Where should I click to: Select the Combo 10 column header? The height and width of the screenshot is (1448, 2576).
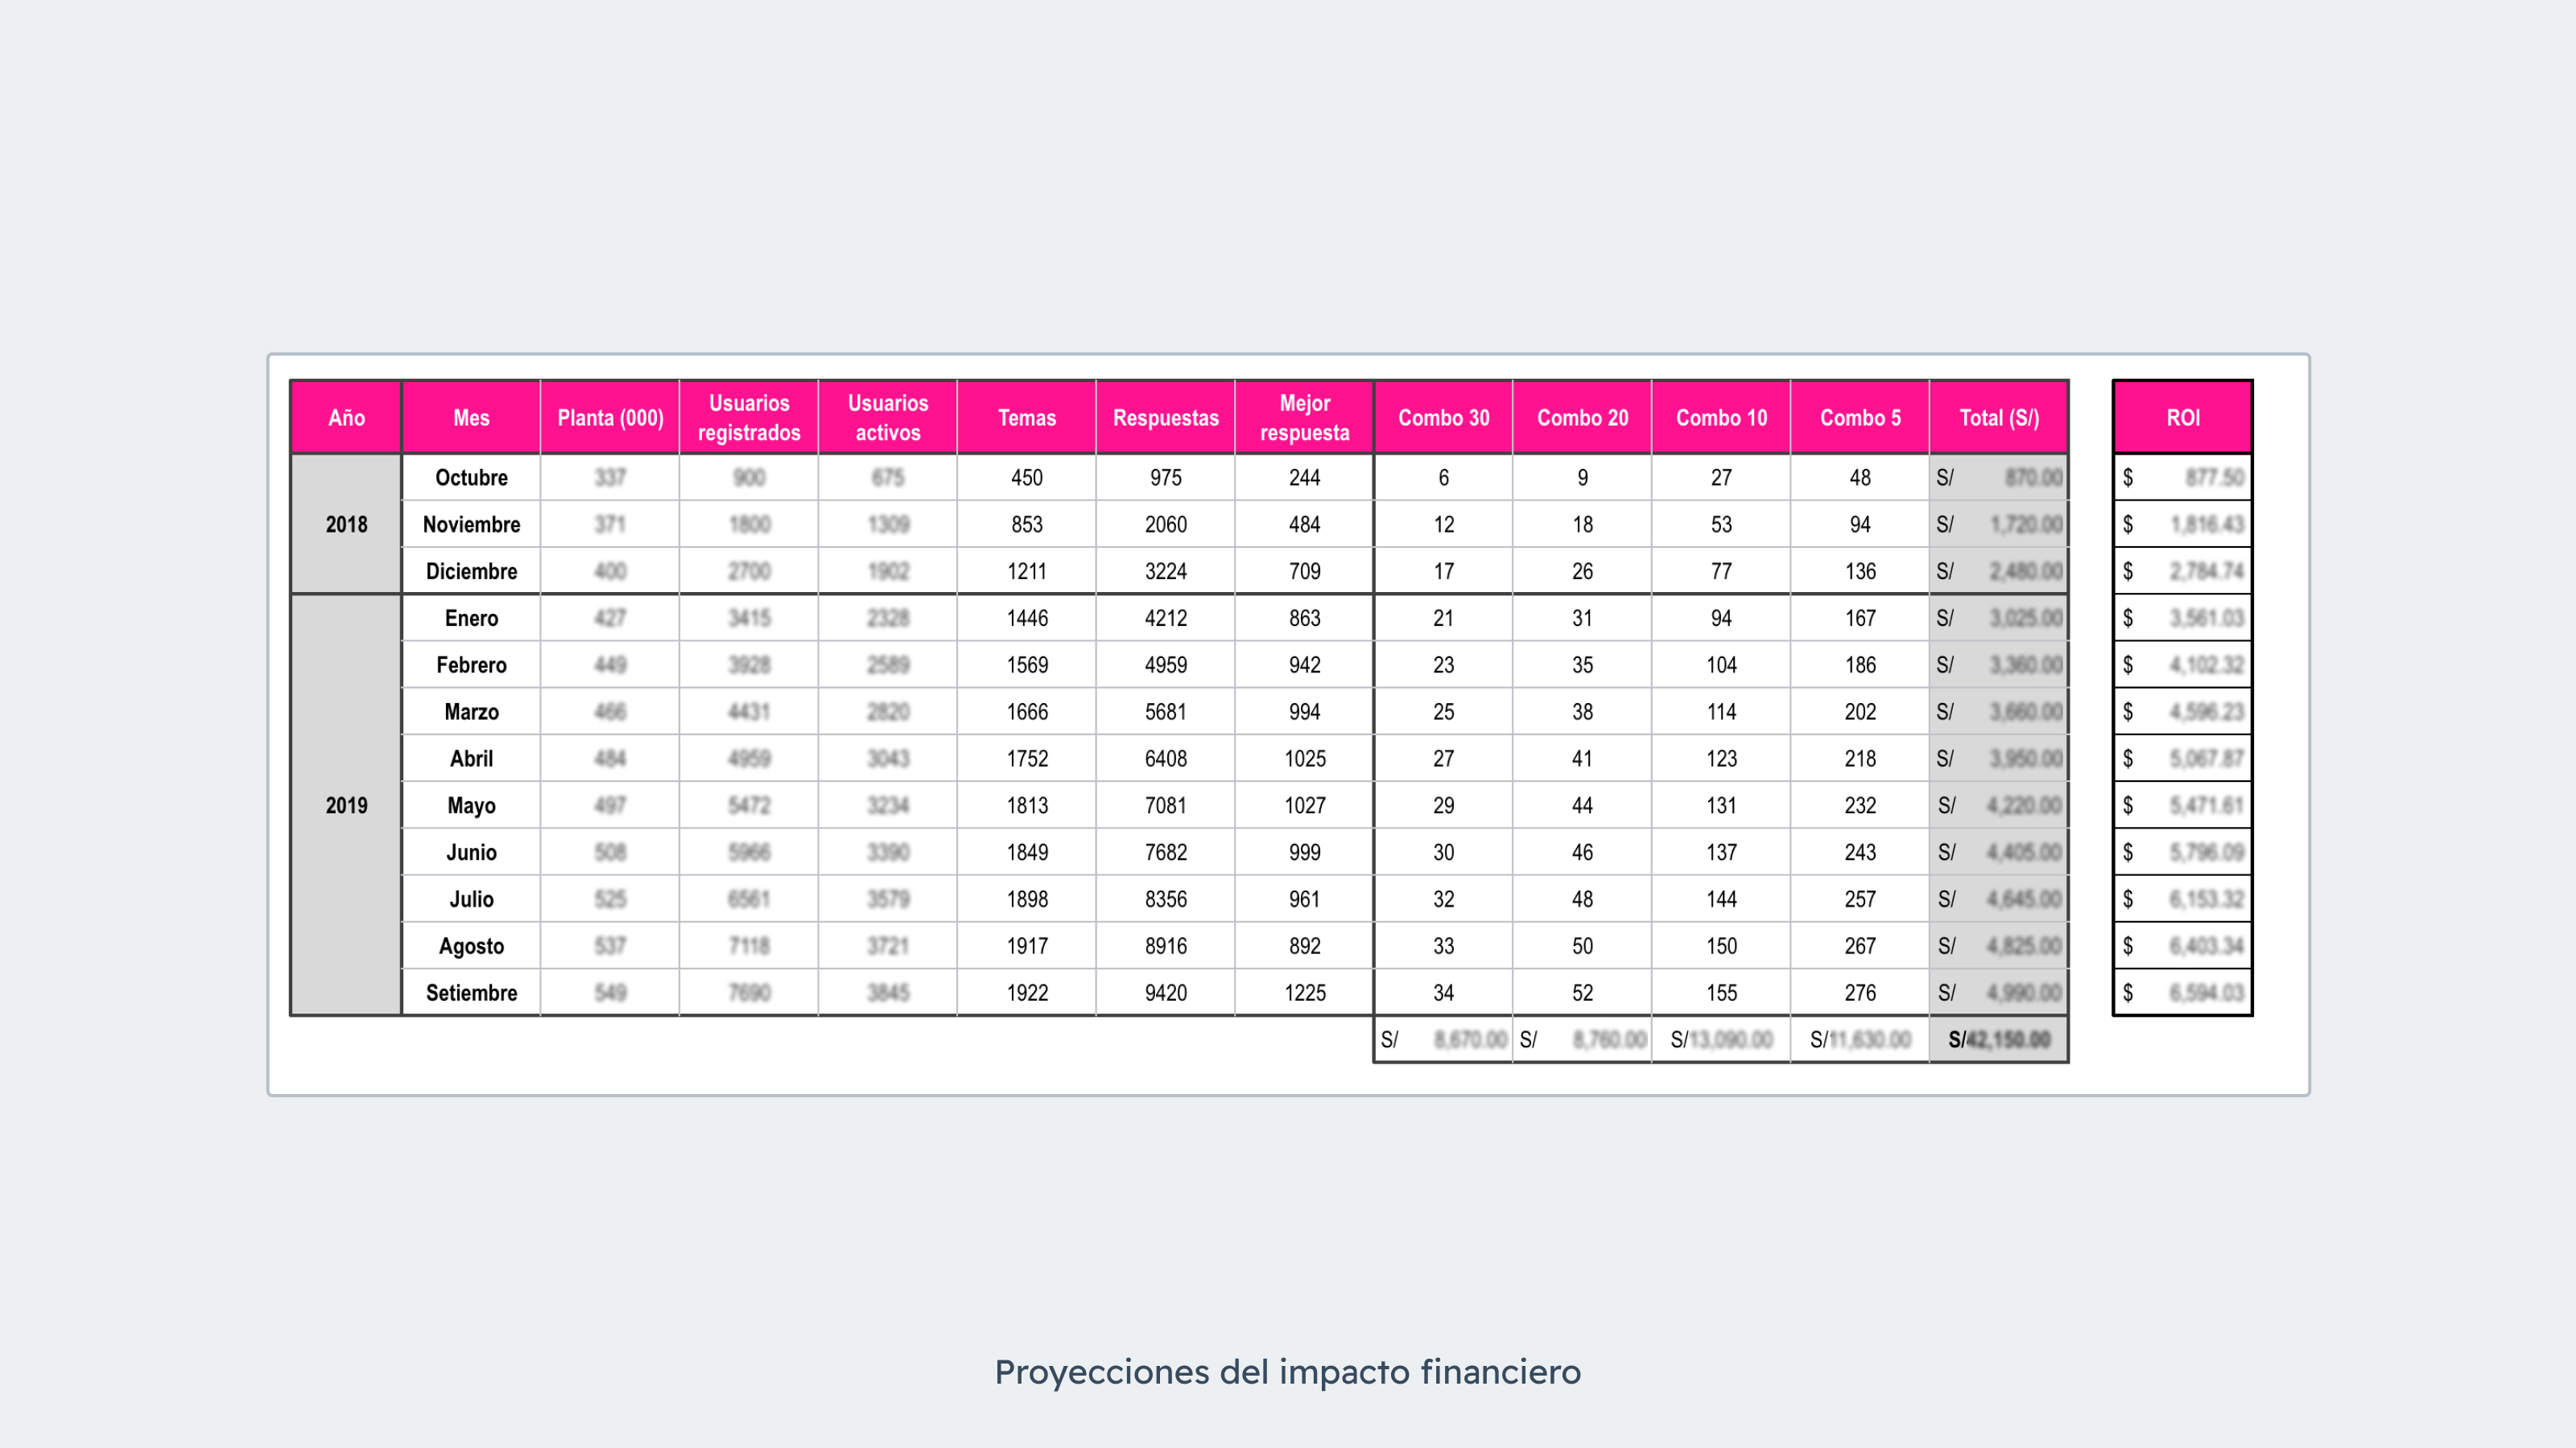[1721, 418]
